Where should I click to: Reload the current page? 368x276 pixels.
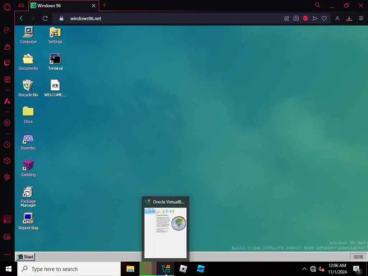[x=45, y=18]
